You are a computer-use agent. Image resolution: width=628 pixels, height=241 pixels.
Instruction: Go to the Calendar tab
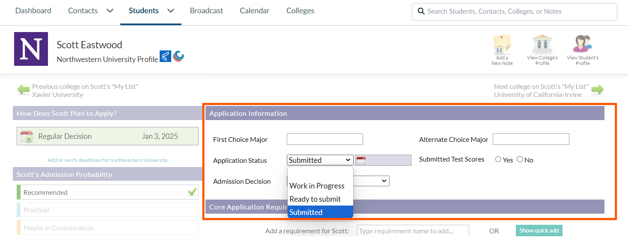[x=254, y=11]
